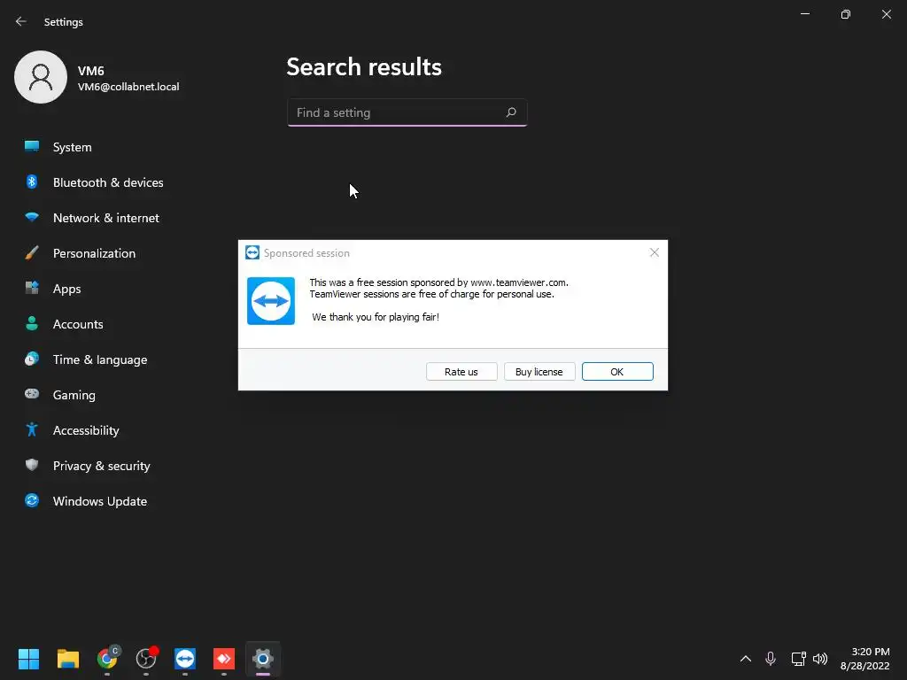Click the Apps grid icon
Viewport: 907px width, 680px height.
pos(32,288)
